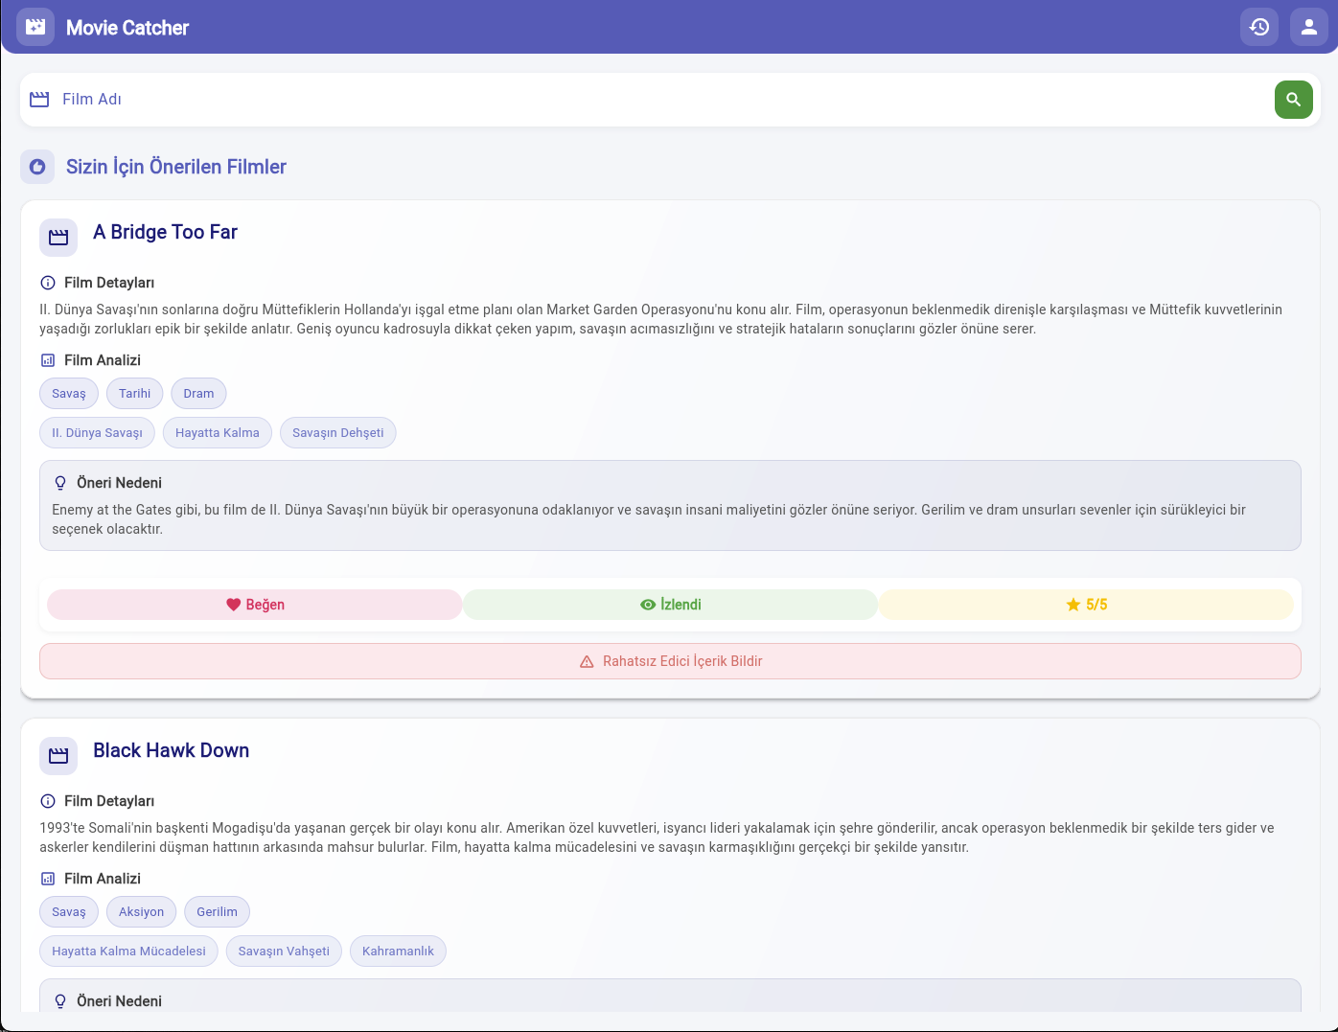Click info icon of Black Hawk Down details

[x=48, y=801]
